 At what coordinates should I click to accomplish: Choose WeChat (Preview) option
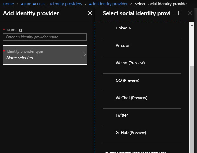[x=131, y=98]
